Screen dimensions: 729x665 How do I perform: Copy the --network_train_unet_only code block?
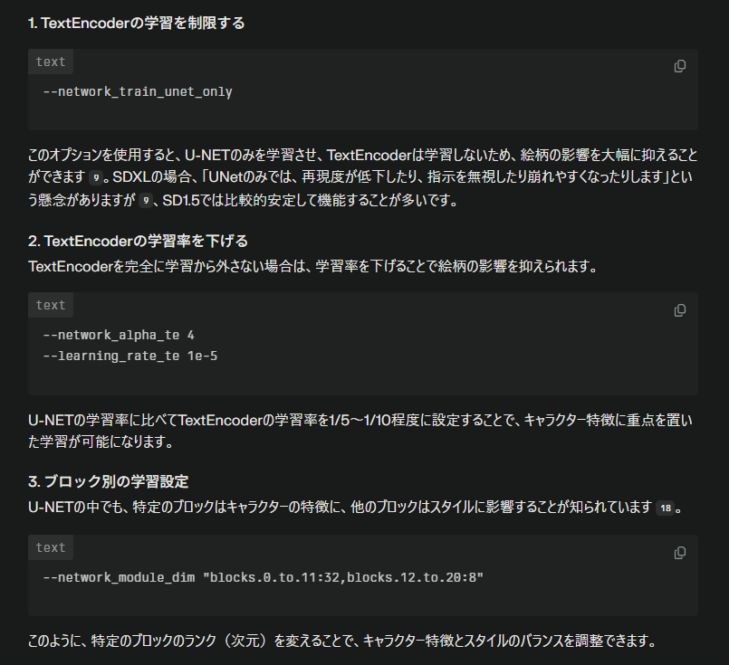click(x=680, y=66)
